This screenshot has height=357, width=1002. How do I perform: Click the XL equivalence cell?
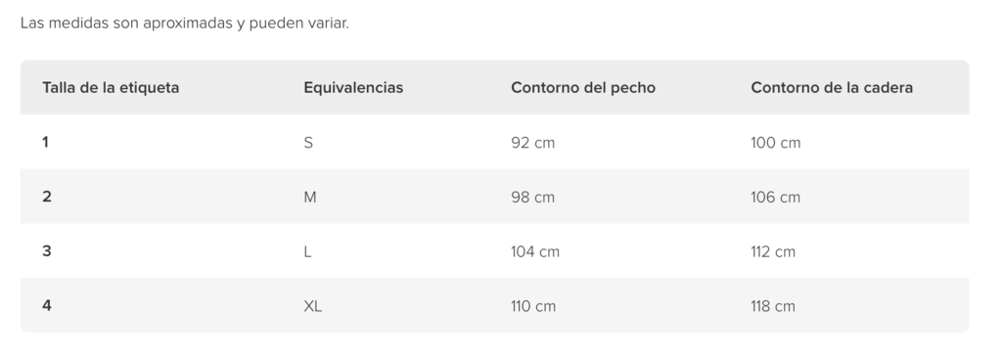(312, 306)
